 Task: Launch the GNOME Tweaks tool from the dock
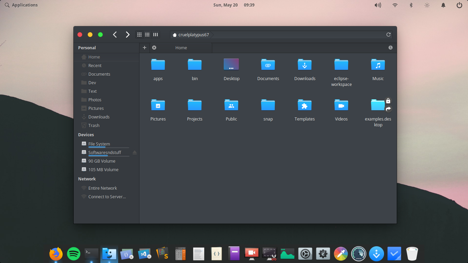[x=323, y=254]
